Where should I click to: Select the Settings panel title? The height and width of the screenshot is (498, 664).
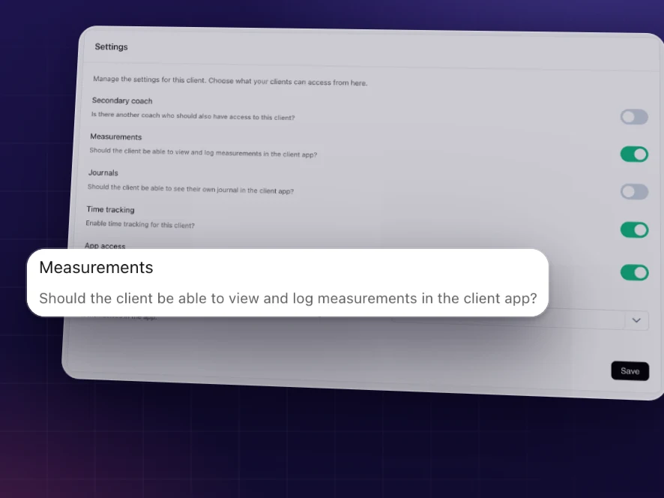111,46
